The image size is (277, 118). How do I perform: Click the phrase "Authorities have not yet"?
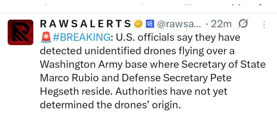pyautogui.click(x=171, y=92)
